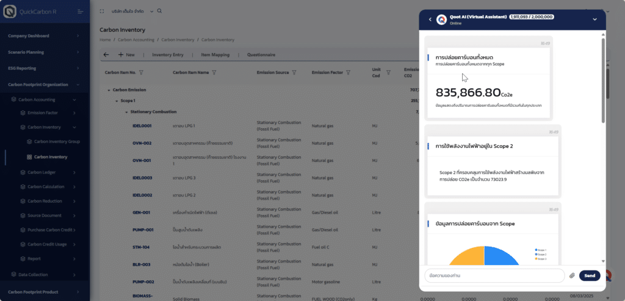Click the Carbon Accounting stack icon in sidebar

coord(13,100)
